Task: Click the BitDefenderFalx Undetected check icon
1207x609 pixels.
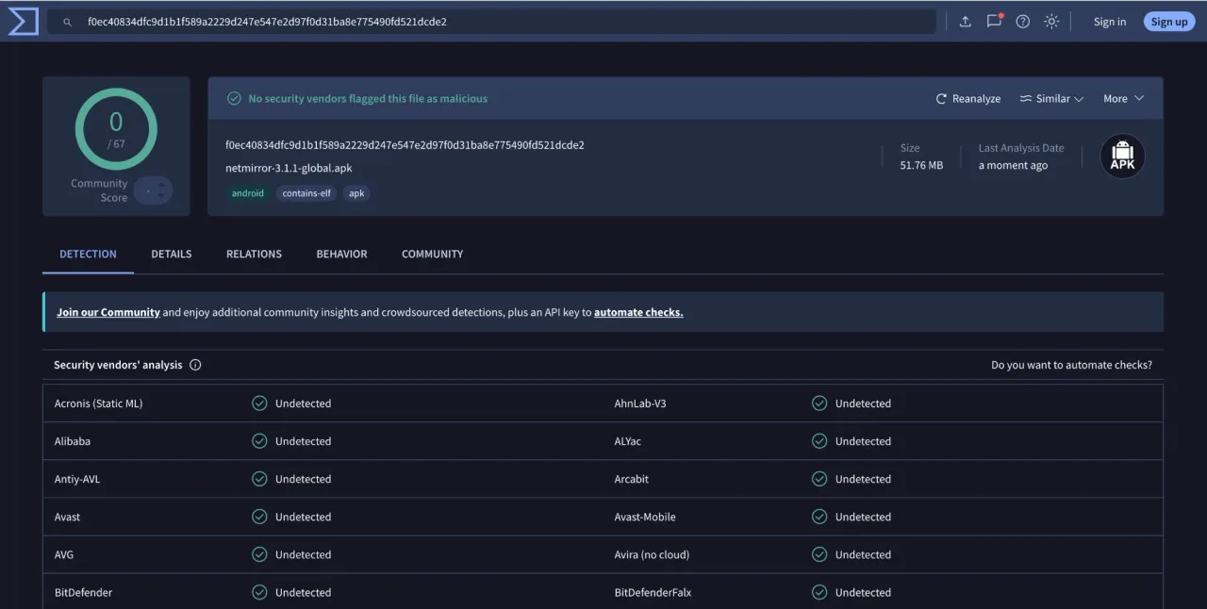Action: 819,592
